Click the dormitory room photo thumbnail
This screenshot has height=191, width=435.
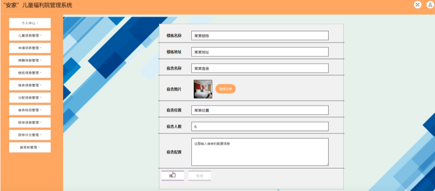(x=203, y=89)
